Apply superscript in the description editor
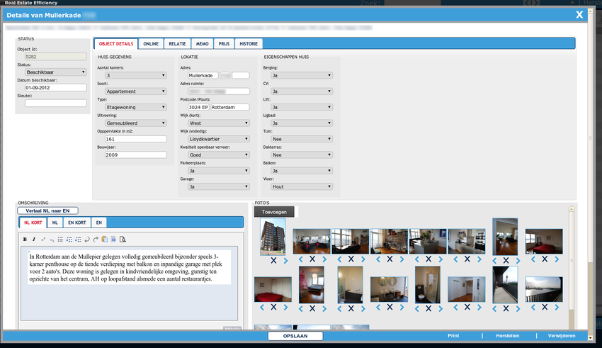Screen dimensions: 602x348 tap(43, 240)
